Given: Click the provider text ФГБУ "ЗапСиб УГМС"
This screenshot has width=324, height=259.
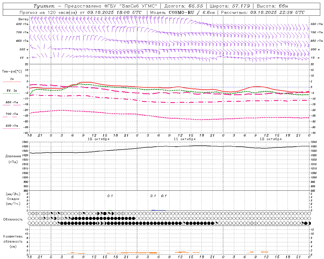Looking at the screenshot, I should tap(131, 6).
